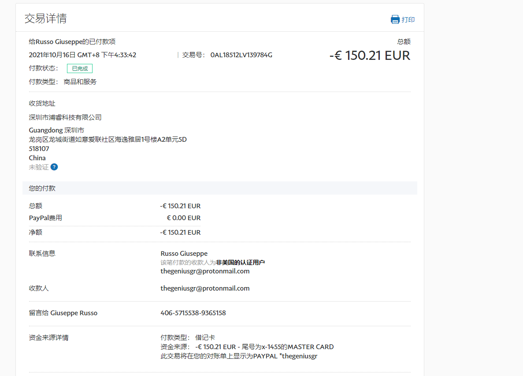The height and width of the screenshot is (376, 523).
Task: Click the 打印 print link text
Action: click(408, 20)
